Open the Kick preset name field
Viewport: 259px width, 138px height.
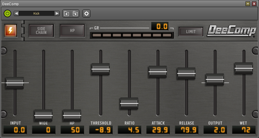tap(37, 13)
